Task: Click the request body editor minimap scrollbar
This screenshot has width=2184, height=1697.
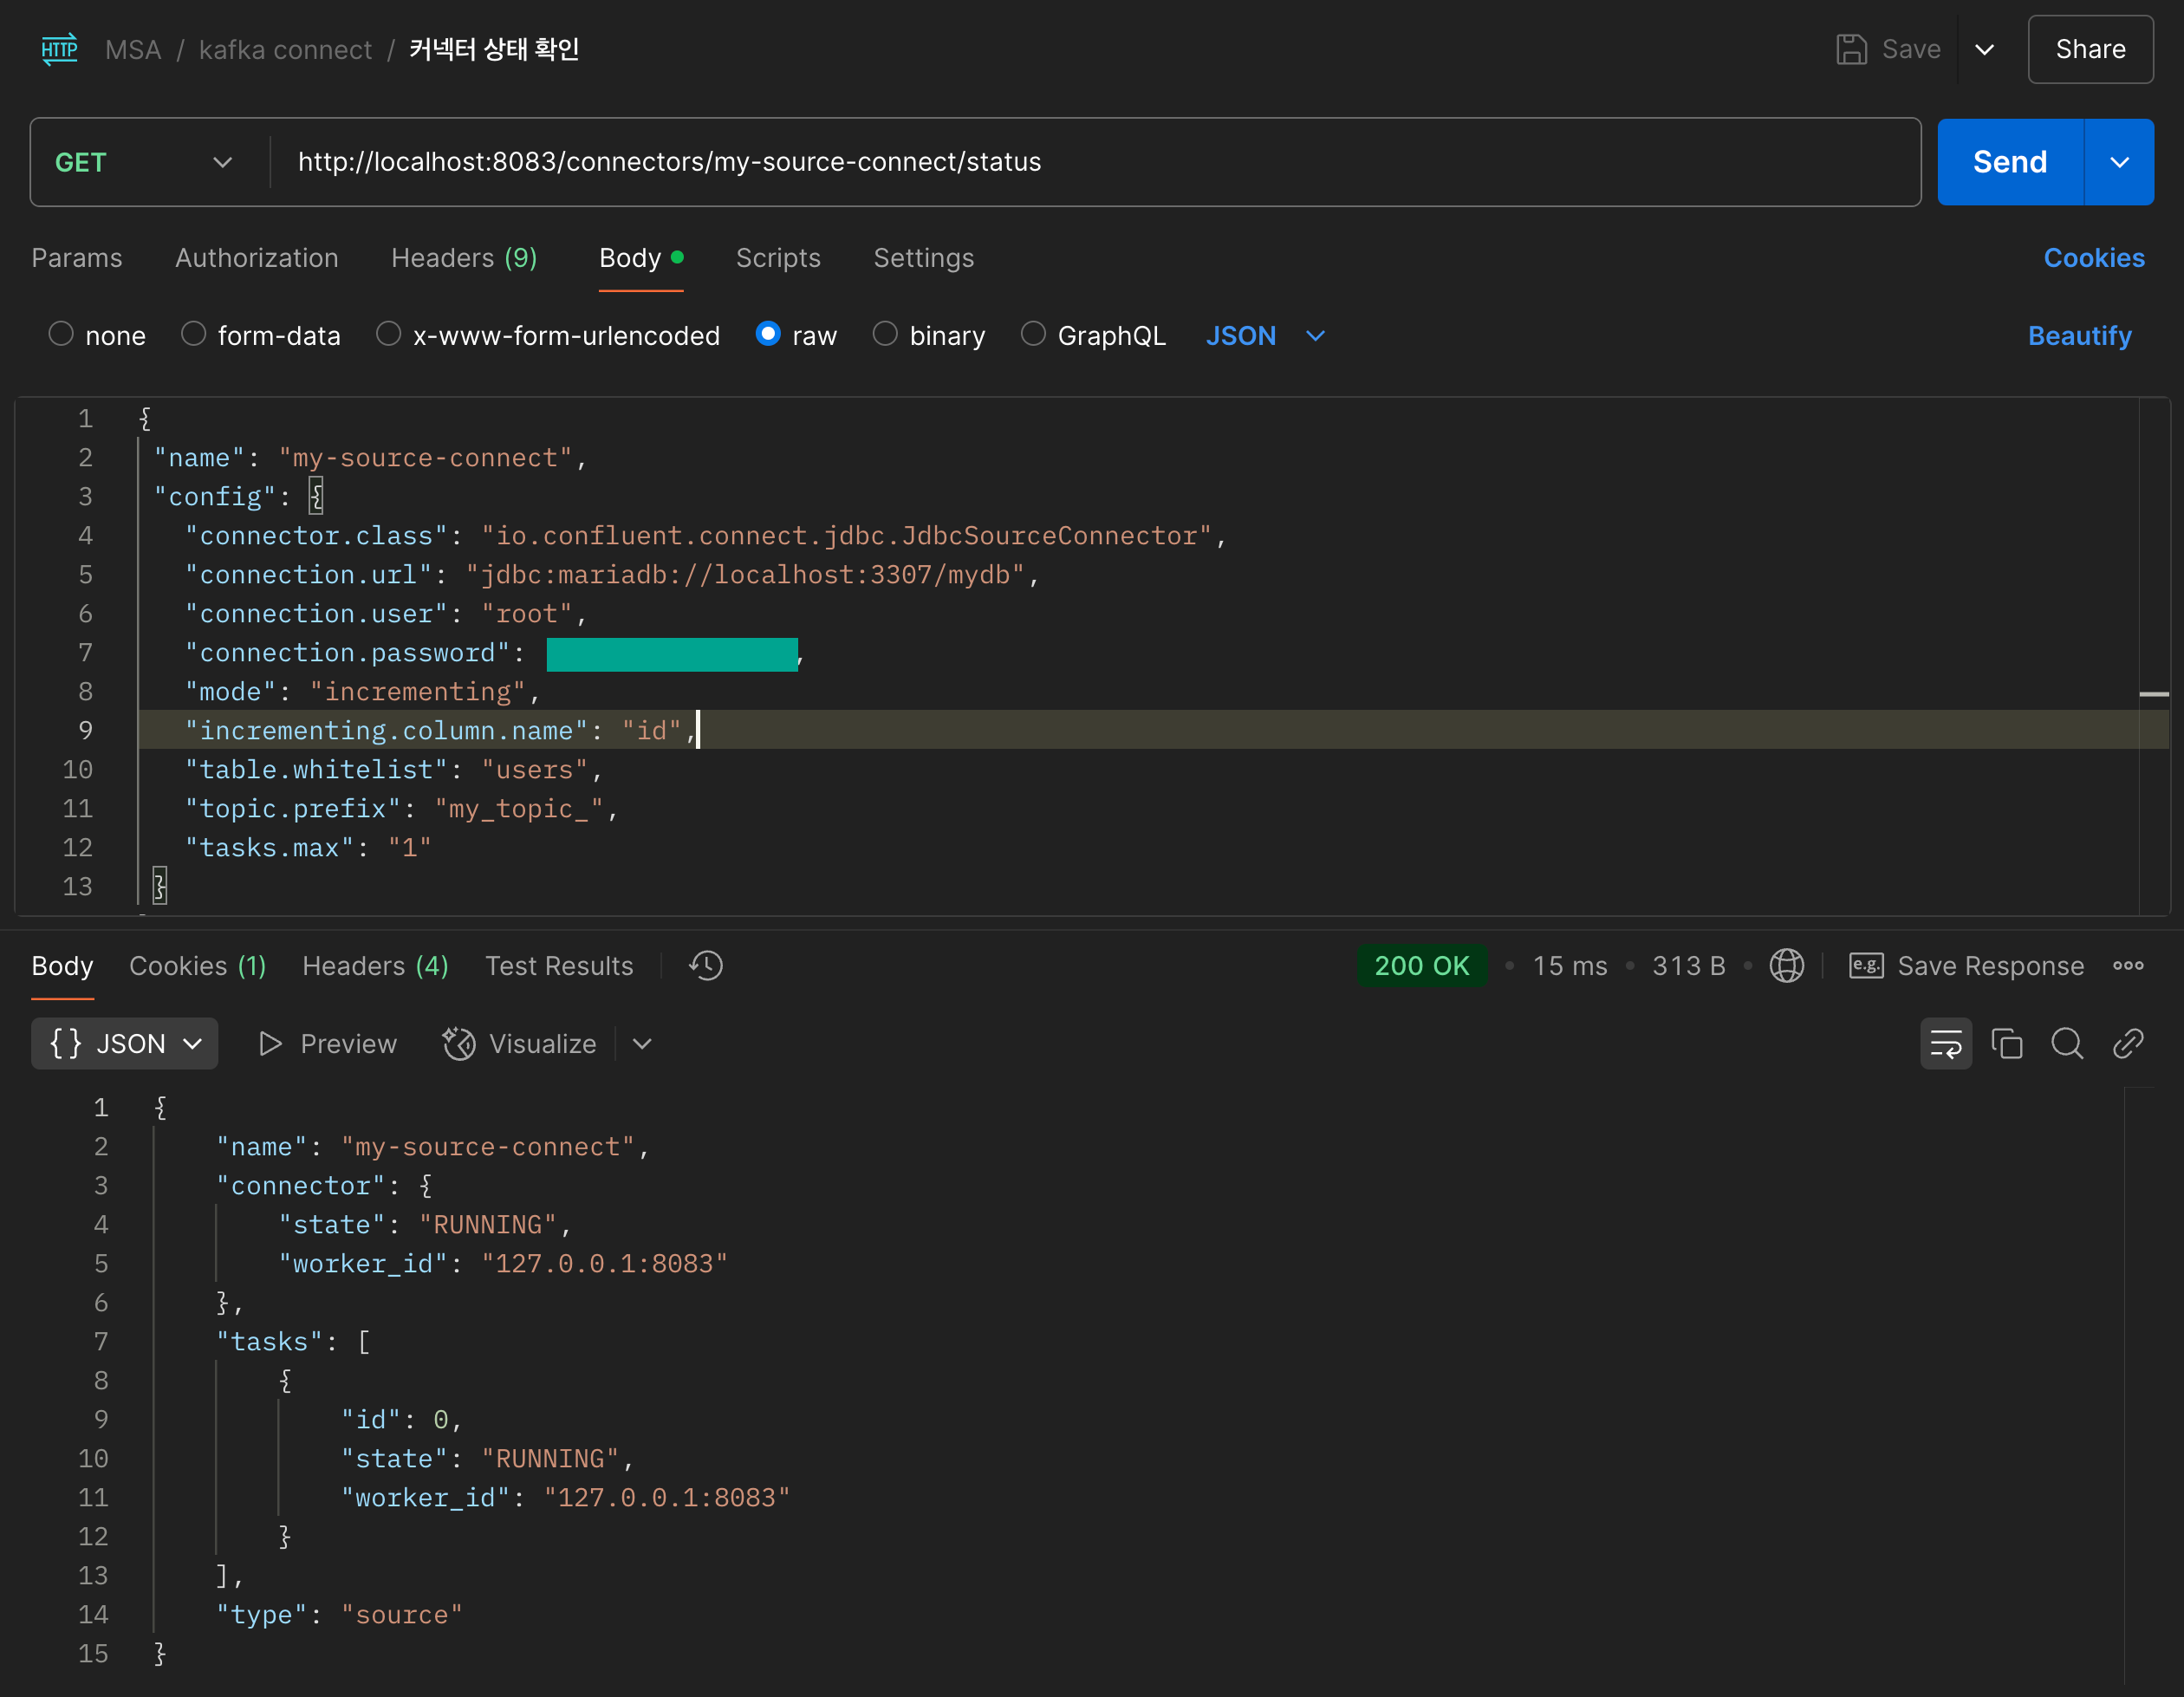Action: [x=2153, y=693]
